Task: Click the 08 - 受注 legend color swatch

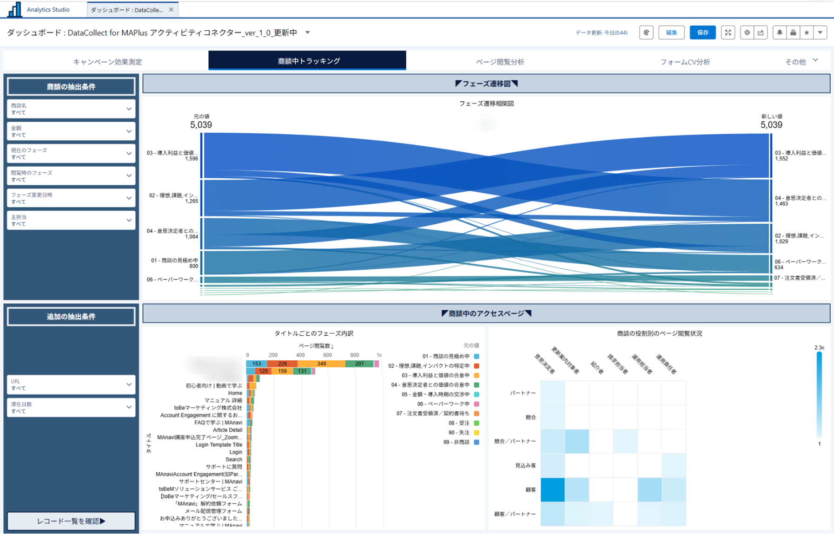Action: (x=477, y=423)
